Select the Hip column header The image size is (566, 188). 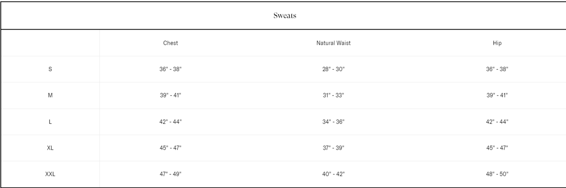point(497,43)
